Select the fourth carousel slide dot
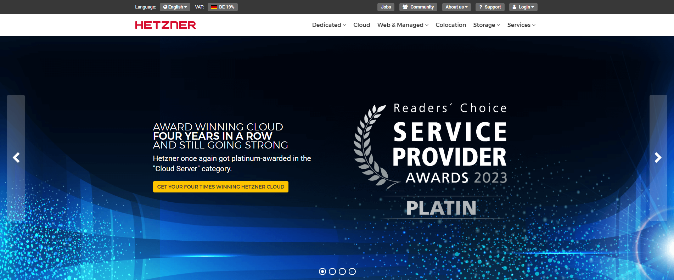Viewport: 674px width, 280px height. coord(352,271)
